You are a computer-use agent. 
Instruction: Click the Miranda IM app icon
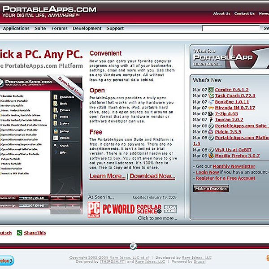point(211,108)
